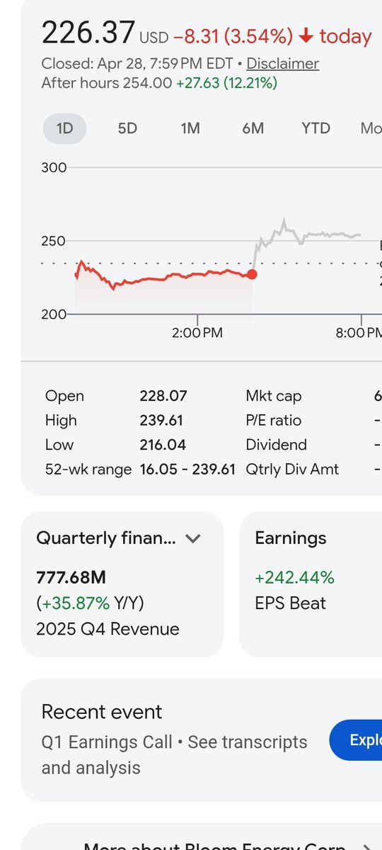The image size is (382, 850).
Task: Click the 2:00 PM axis marker
Action: [197, 333]
